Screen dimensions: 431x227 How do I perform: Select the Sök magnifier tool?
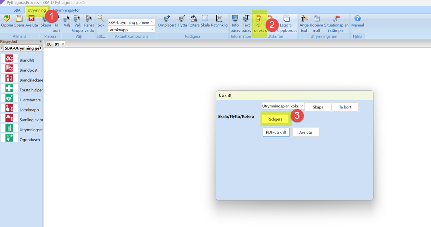pos(101,19)
